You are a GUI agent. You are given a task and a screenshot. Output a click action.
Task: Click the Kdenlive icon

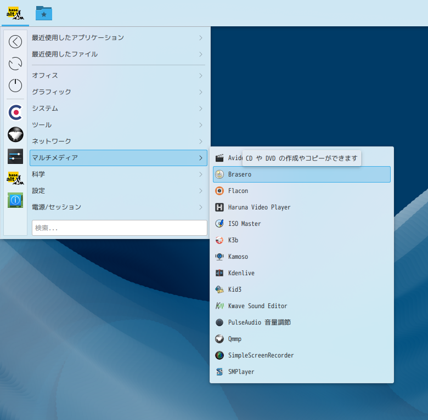click(x=219, y=273)
